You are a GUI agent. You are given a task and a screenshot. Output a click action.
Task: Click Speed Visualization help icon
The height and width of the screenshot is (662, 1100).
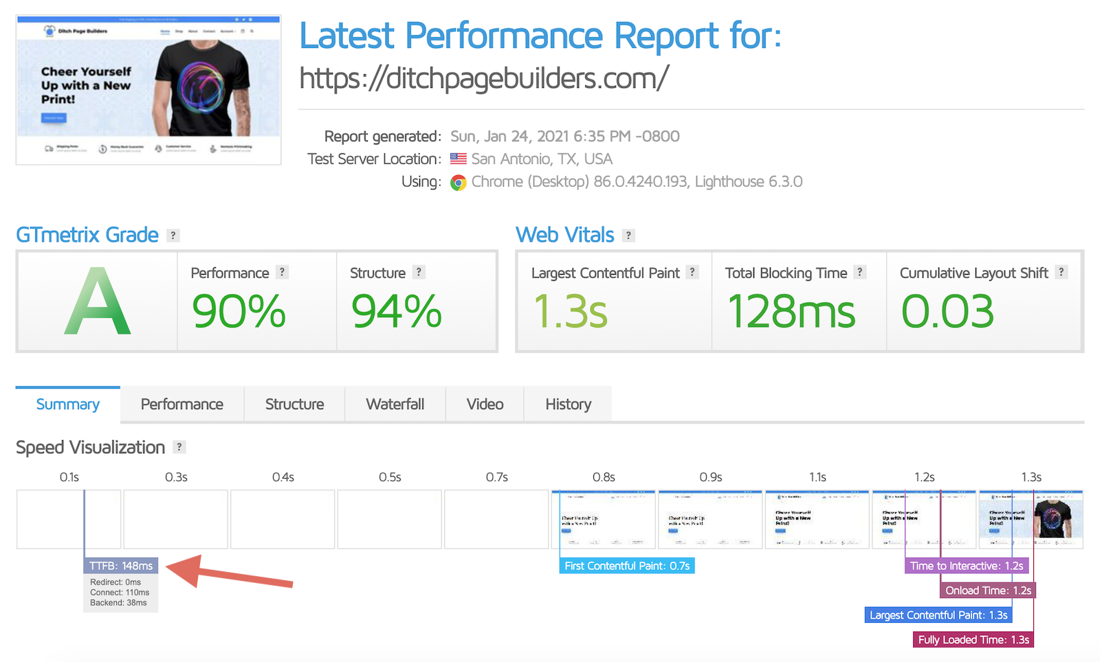tap(179, 447)
